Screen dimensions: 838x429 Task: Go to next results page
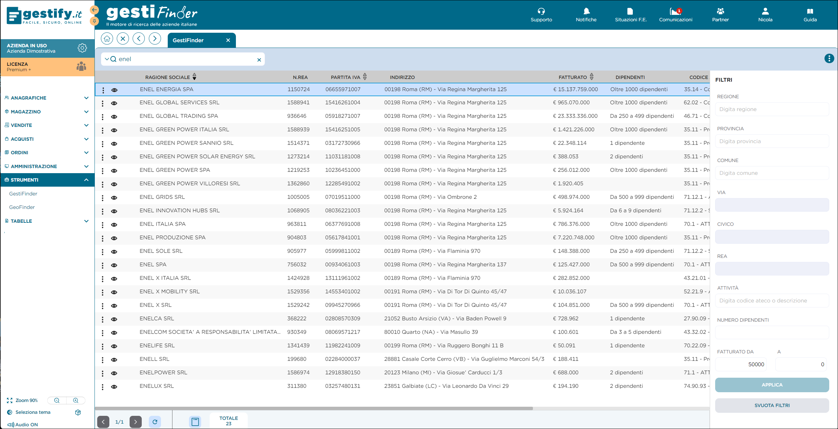136,422
